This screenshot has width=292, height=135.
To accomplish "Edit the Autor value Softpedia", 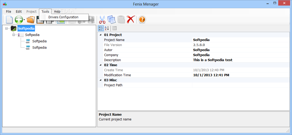I will pyautogui.click(x=241, y=50).
